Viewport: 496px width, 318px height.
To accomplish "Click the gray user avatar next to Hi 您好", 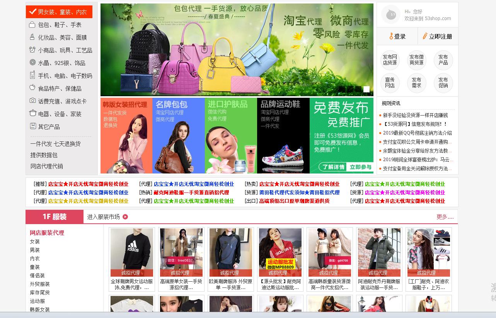I will pyautogui.click(x=390, y=15).
